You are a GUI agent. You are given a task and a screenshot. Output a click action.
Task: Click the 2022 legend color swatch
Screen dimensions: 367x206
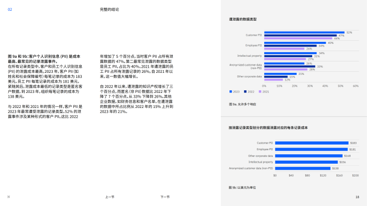(x=245, y=92)
